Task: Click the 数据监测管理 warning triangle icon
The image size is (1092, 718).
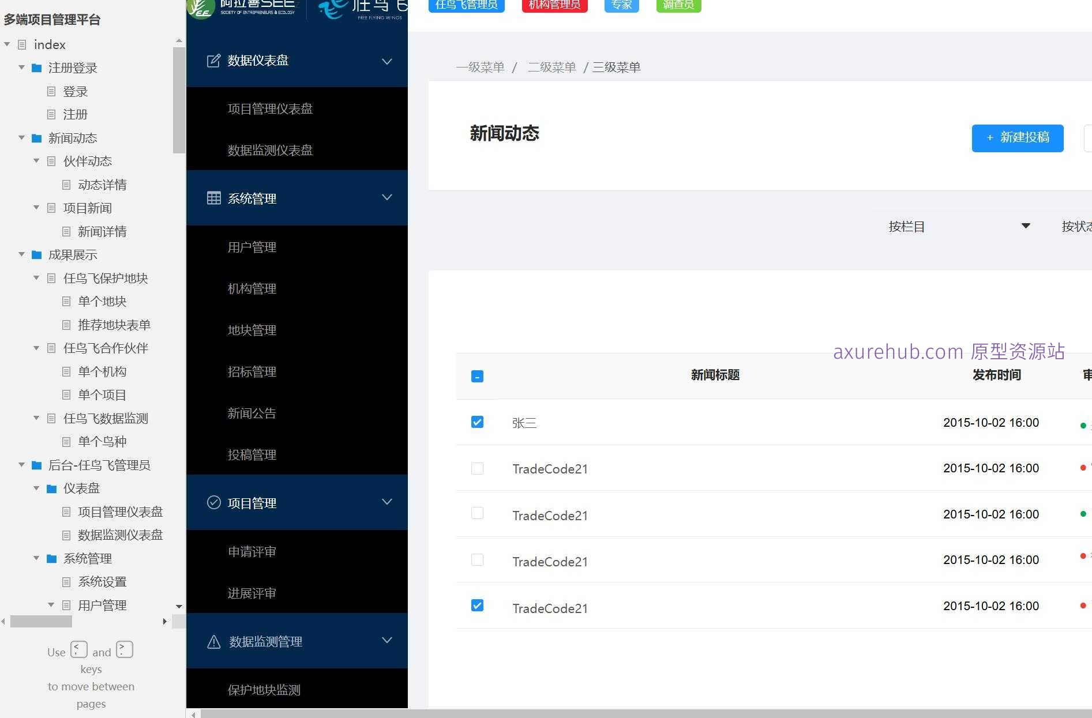Action: 214,641
